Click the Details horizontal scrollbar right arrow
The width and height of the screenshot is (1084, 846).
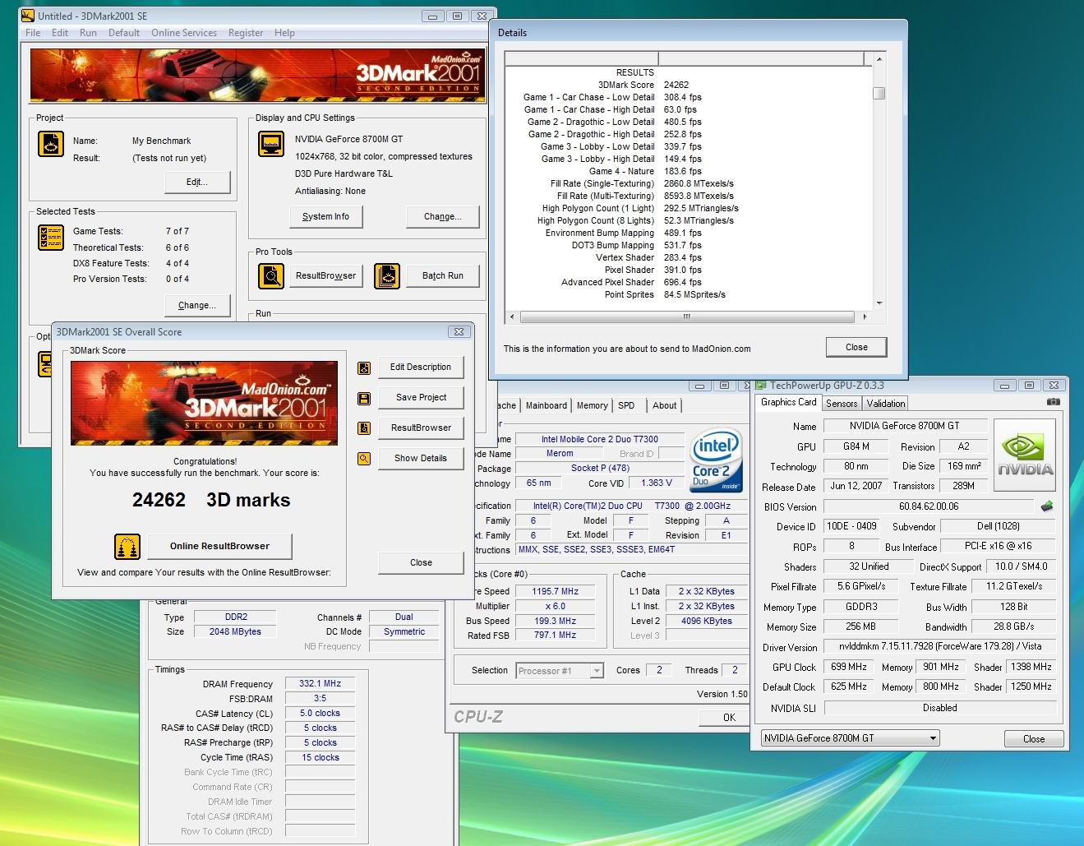[x=865, y=317]
